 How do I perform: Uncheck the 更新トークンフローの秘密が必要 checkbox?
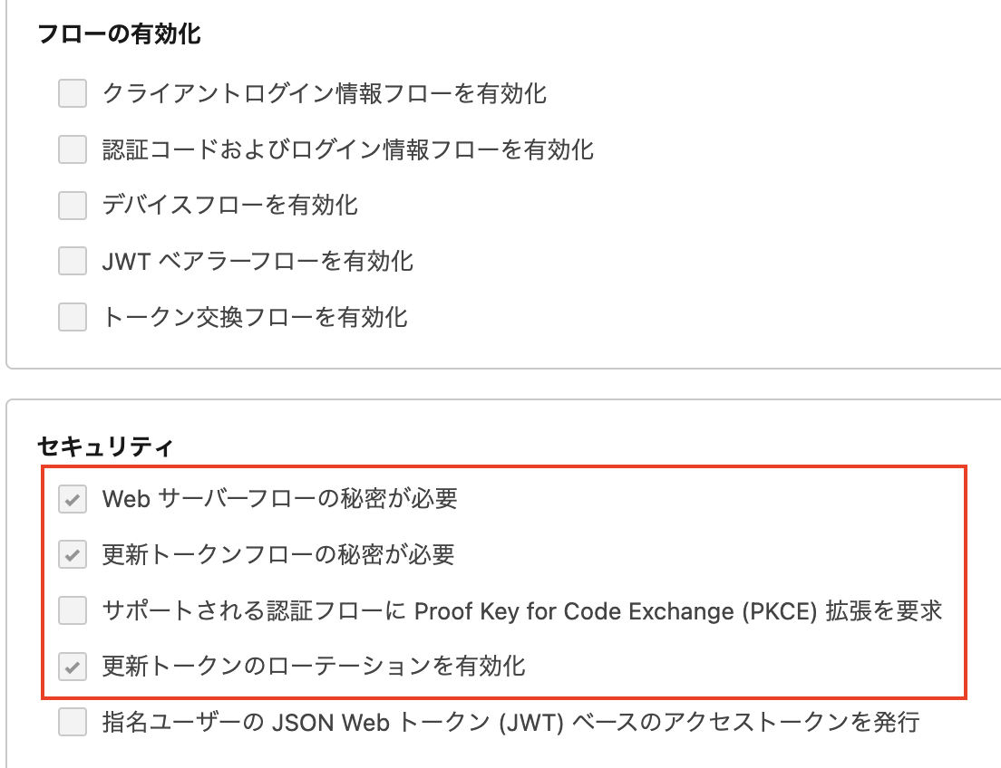coord(73,555)
